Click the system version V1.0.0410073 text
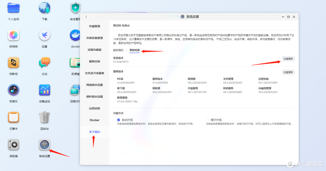Screen dimensions: 326x171 (121, 62)
